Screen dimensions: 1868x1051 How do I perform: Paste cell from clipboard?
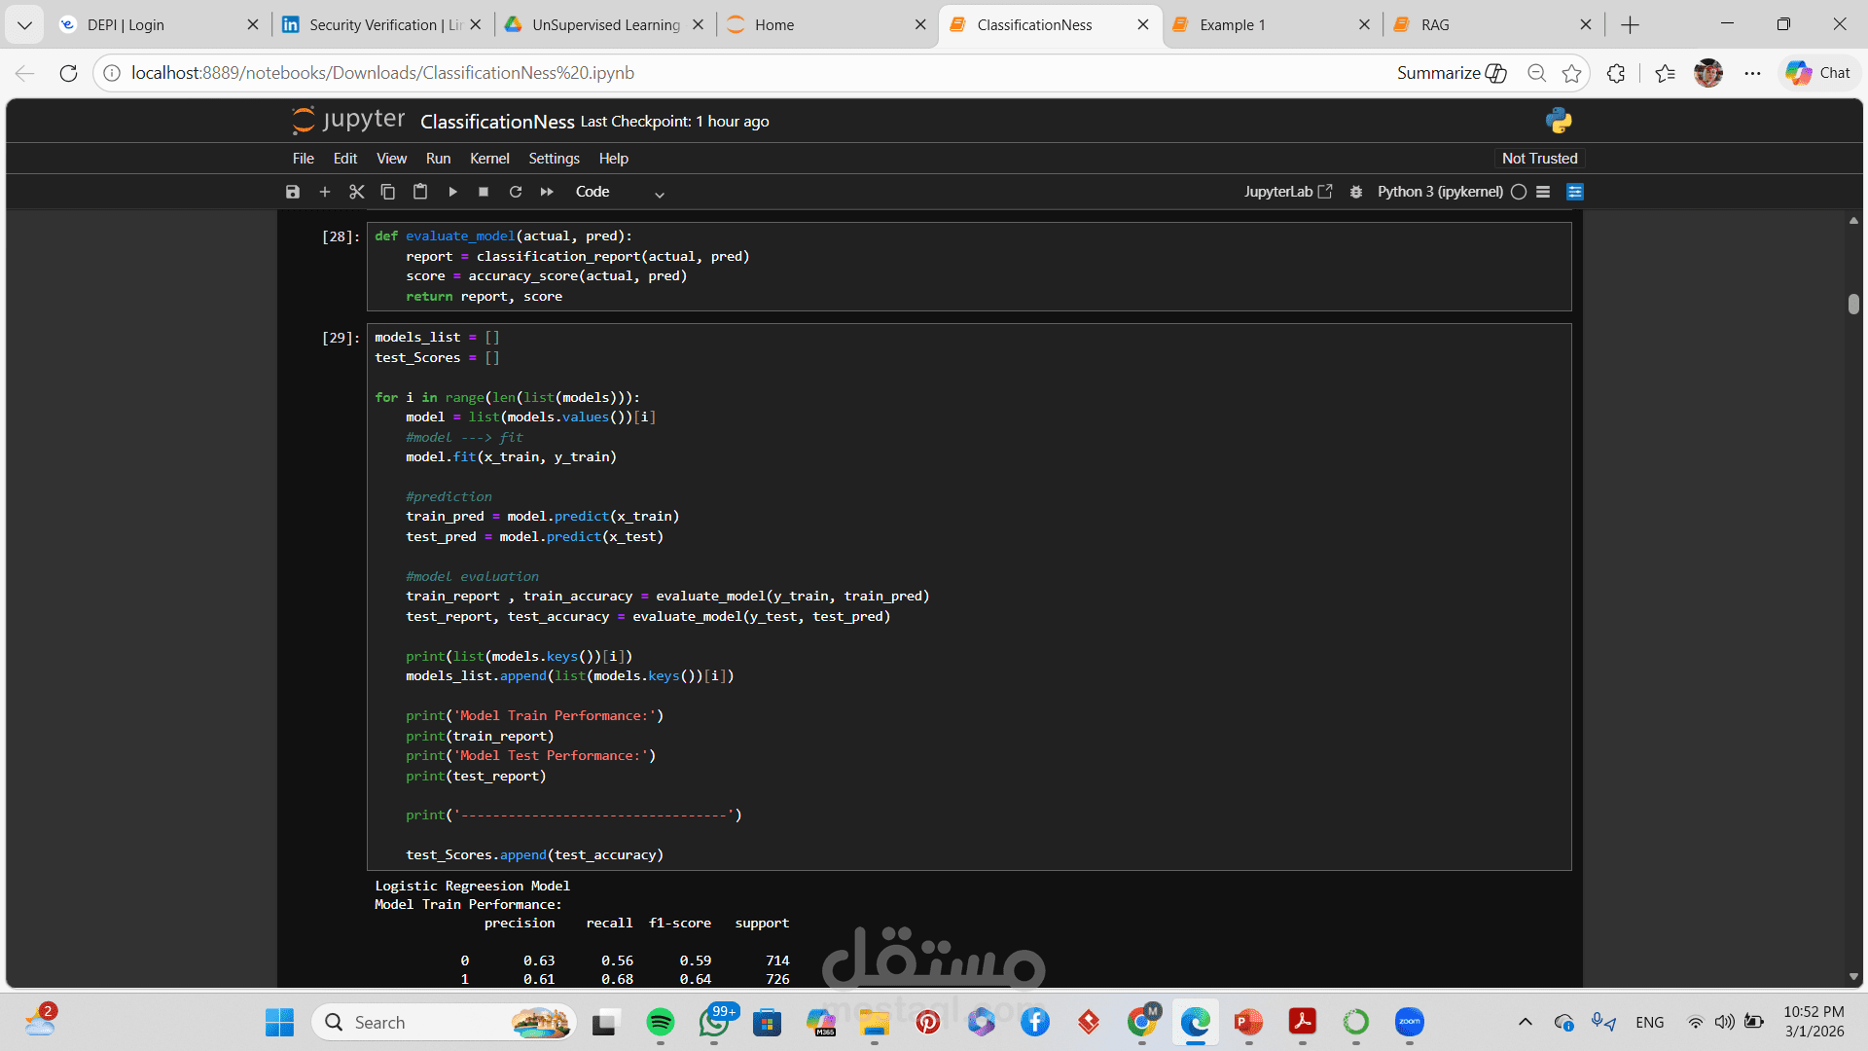420,192
